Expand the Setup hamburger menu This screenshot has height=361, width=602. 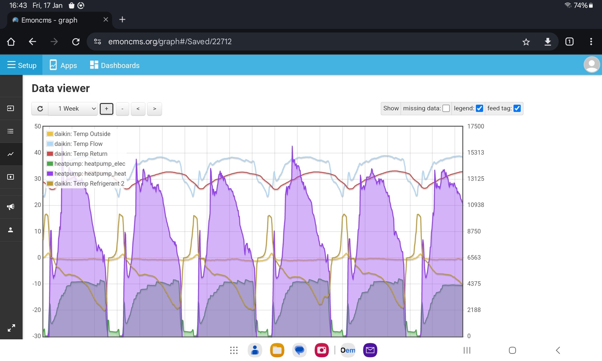tap(21, 65)
